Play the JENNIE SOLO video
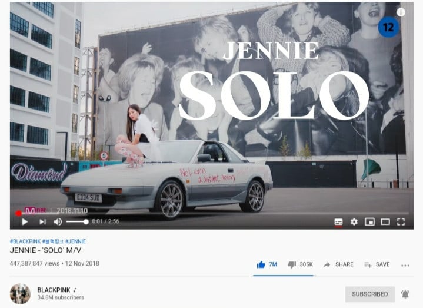The height and width of the screenshot is (308, 423). [25, 222]
